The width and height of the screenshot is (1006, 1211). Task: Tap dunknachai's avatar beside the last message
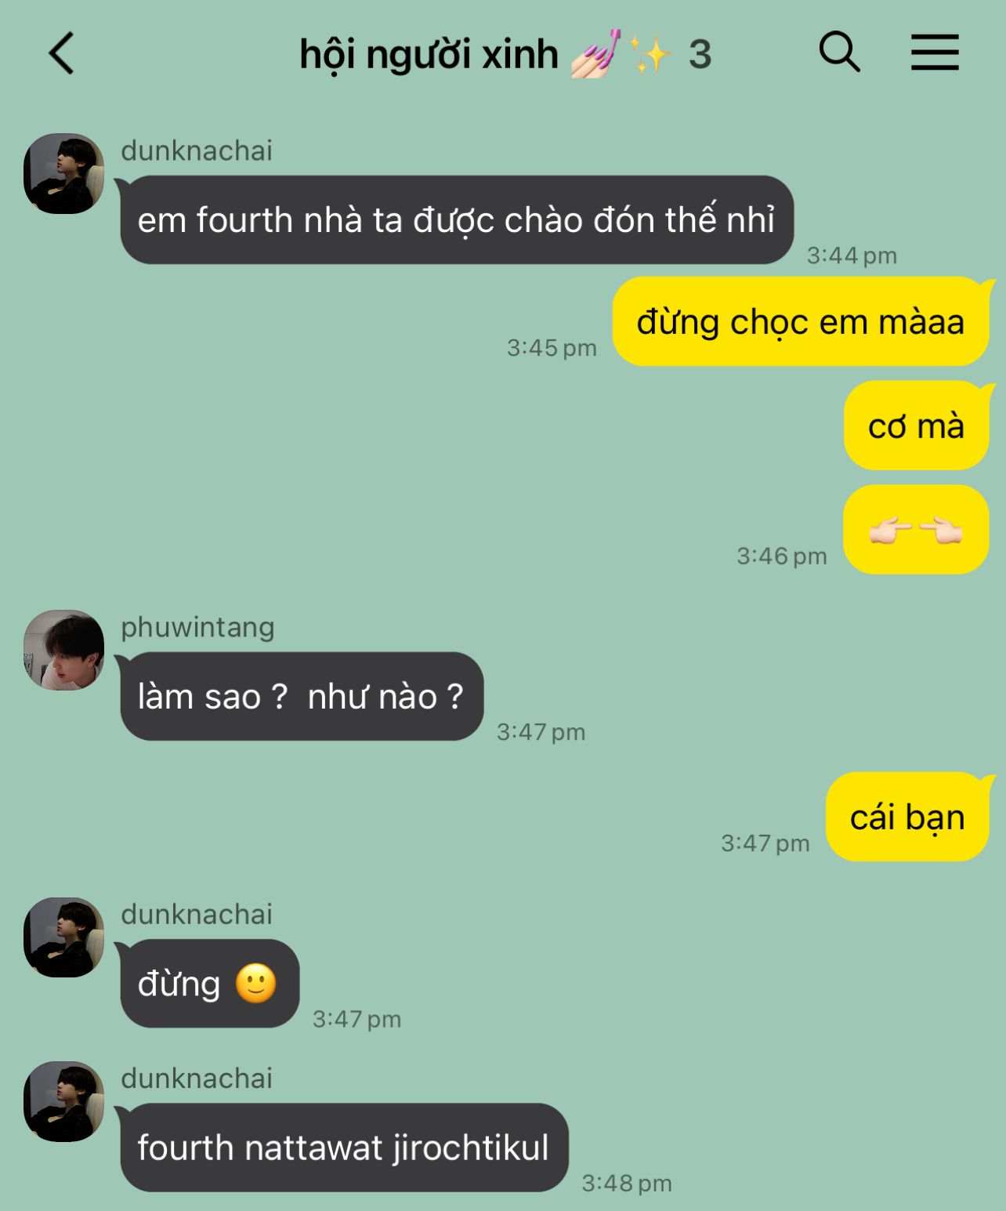(63, 1101)
